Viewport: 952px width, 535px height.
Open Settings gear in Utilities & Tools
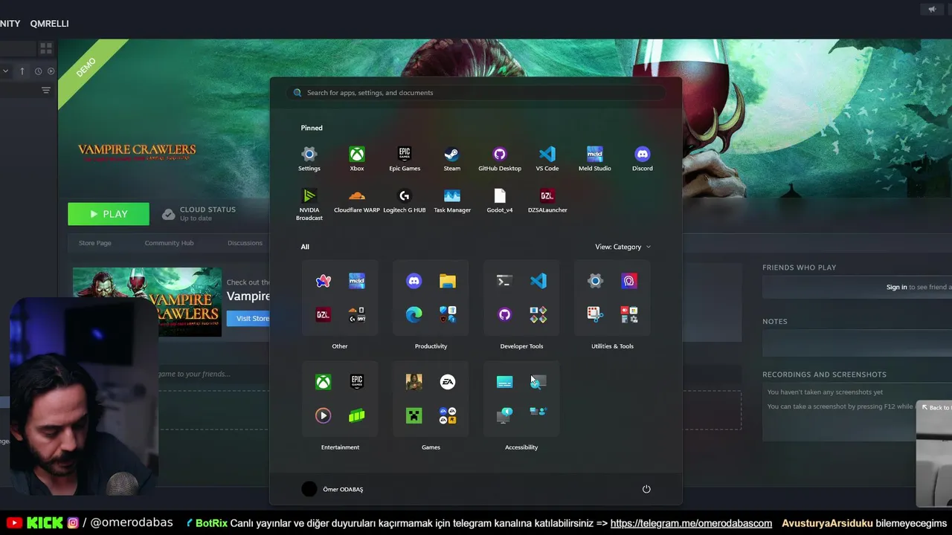click(x=595, y=281)
